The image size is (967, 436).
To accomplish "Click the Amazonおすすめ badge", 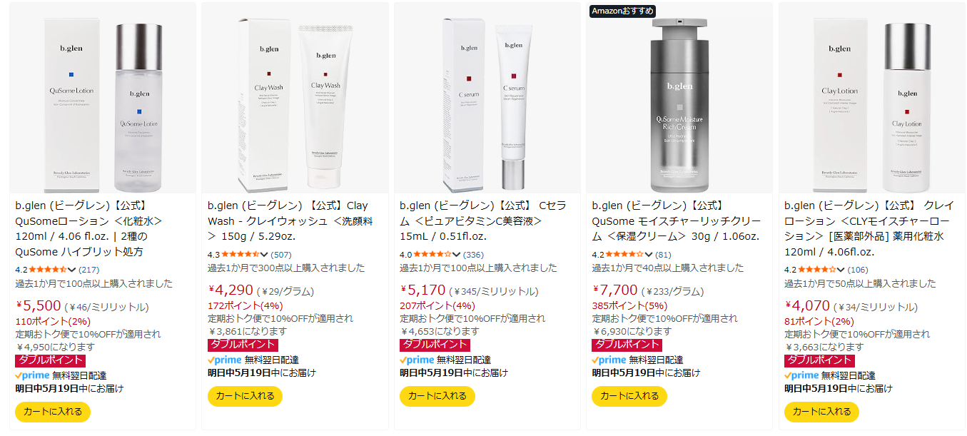I will (x=622, y=11).
